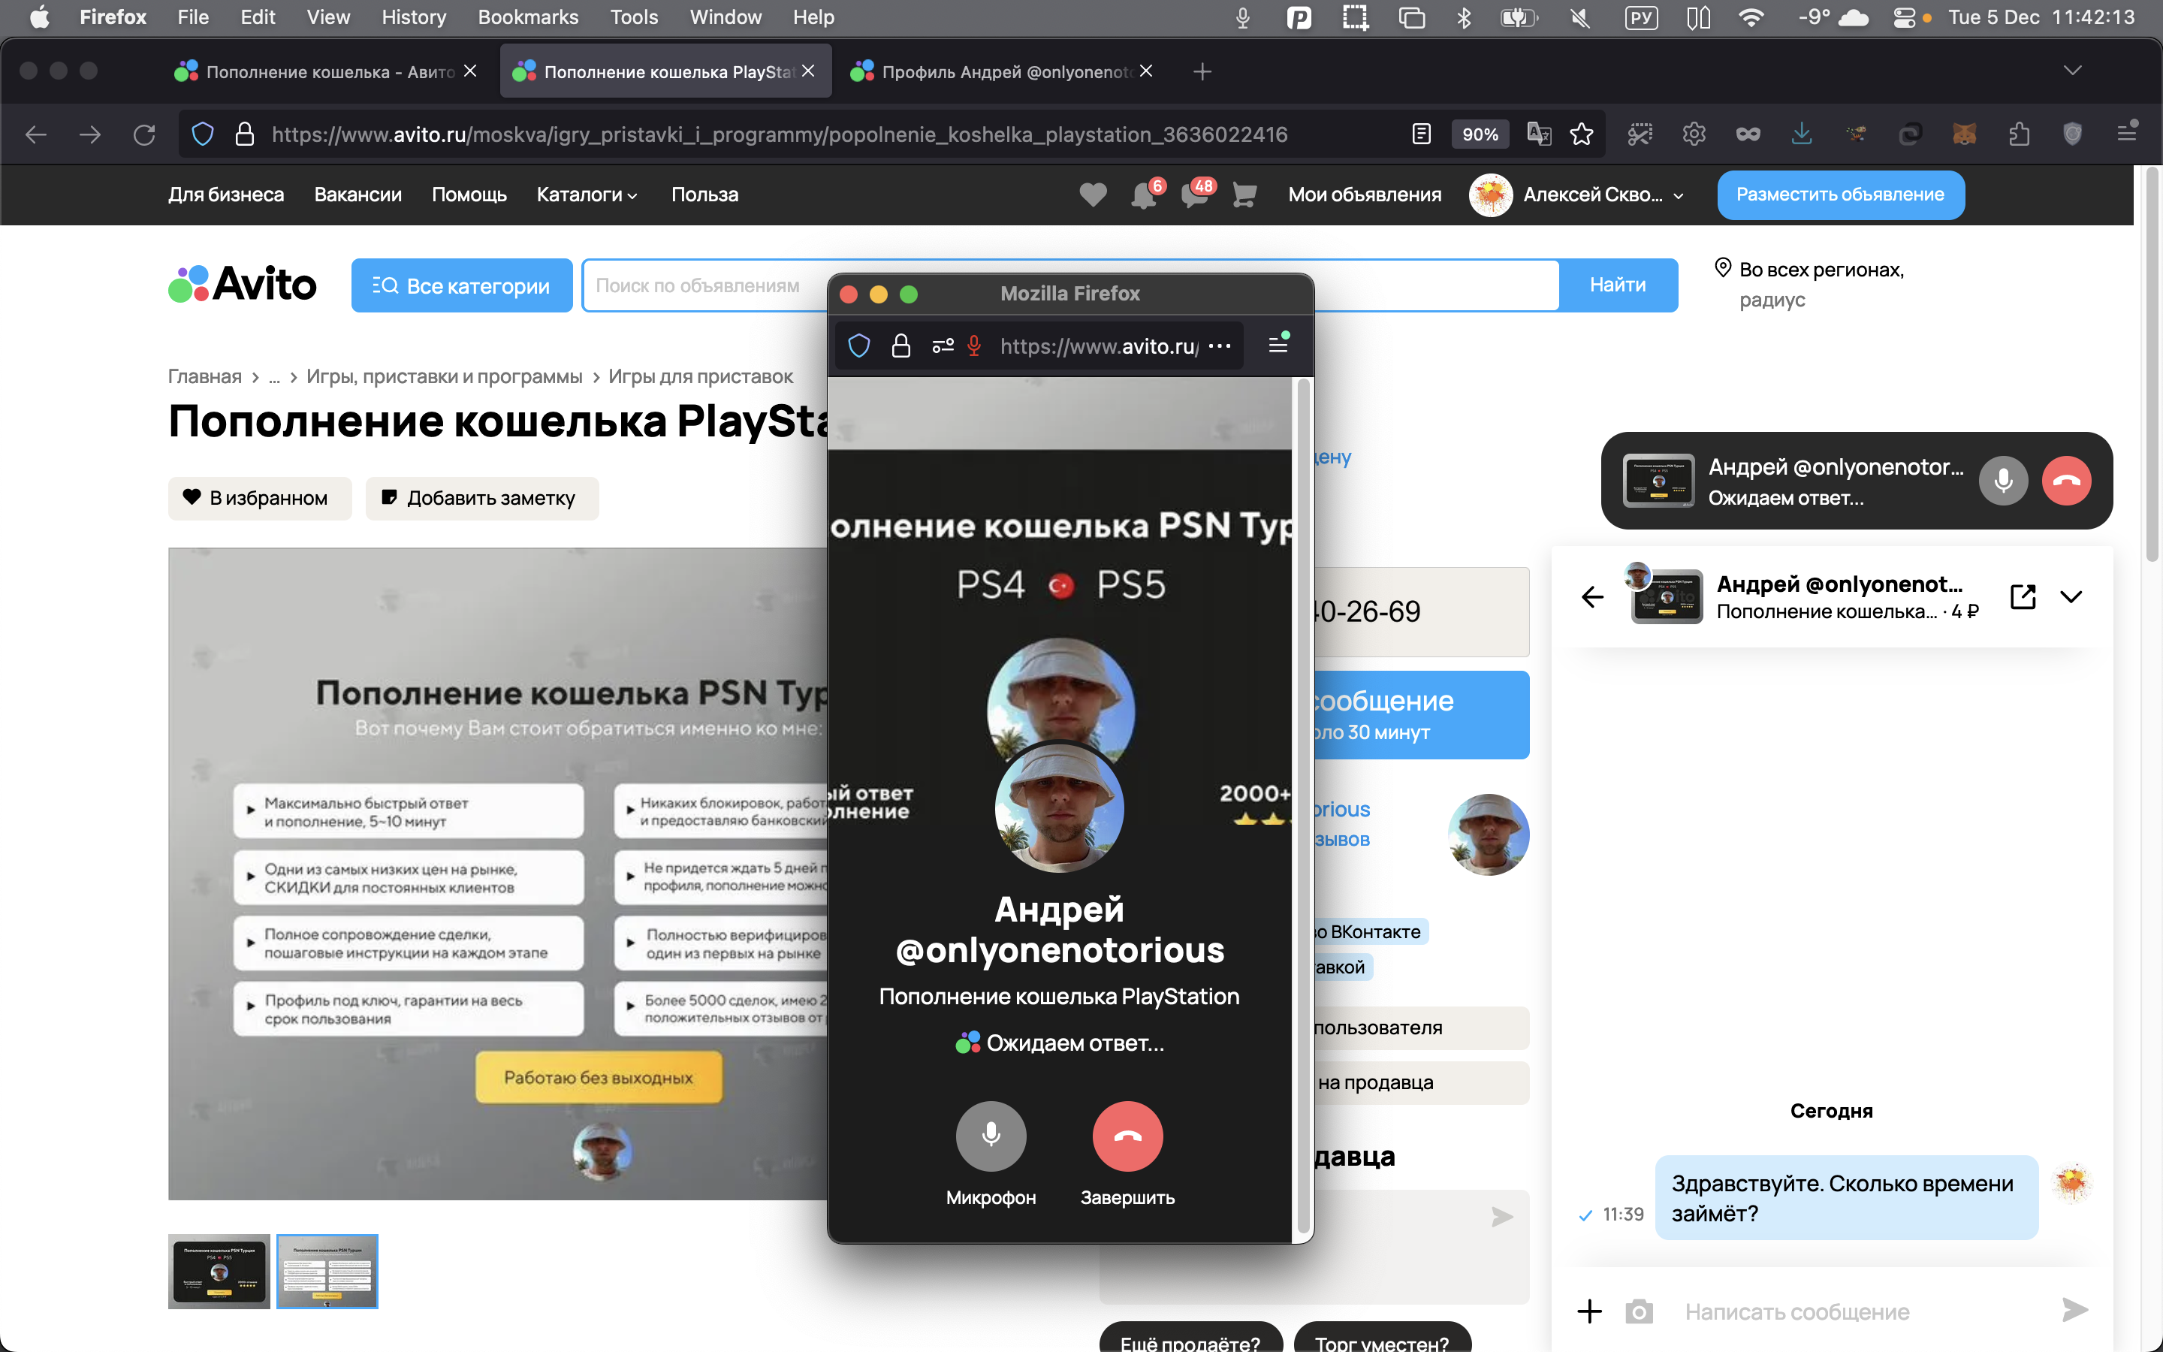Mute microphone in the call popup window

pyautogui.click(x=991, y=1136)
